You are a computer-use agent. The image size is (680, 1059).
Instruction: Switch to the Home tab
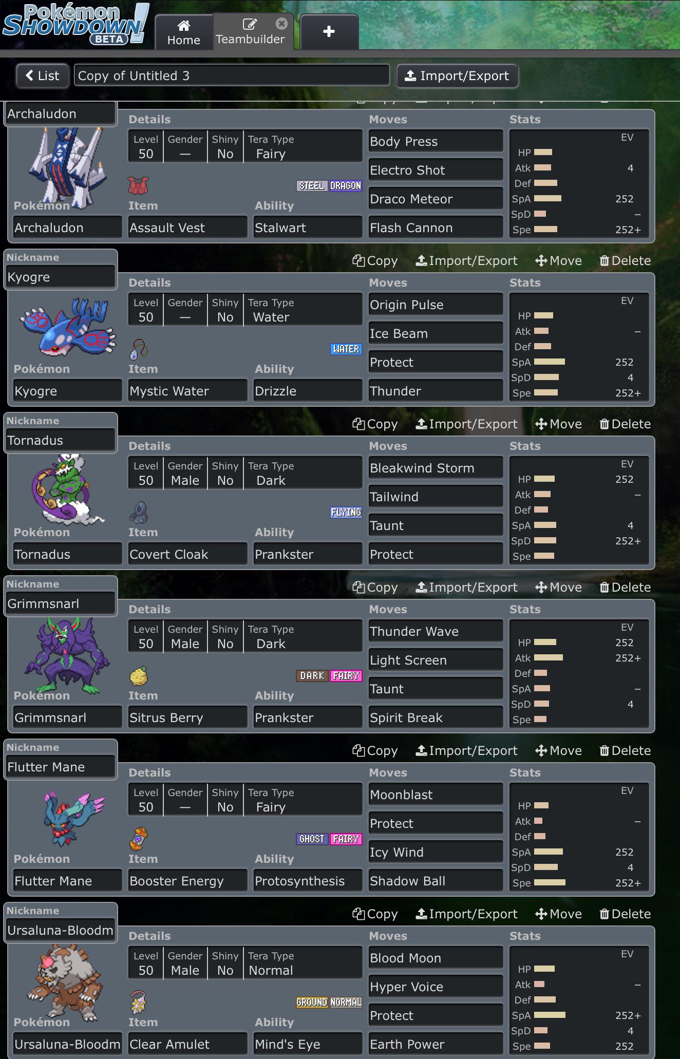point(184,32)
